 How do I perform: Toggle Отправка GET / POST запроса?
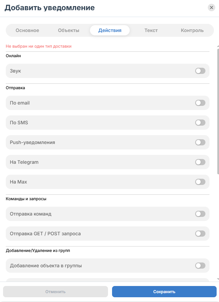200,234
